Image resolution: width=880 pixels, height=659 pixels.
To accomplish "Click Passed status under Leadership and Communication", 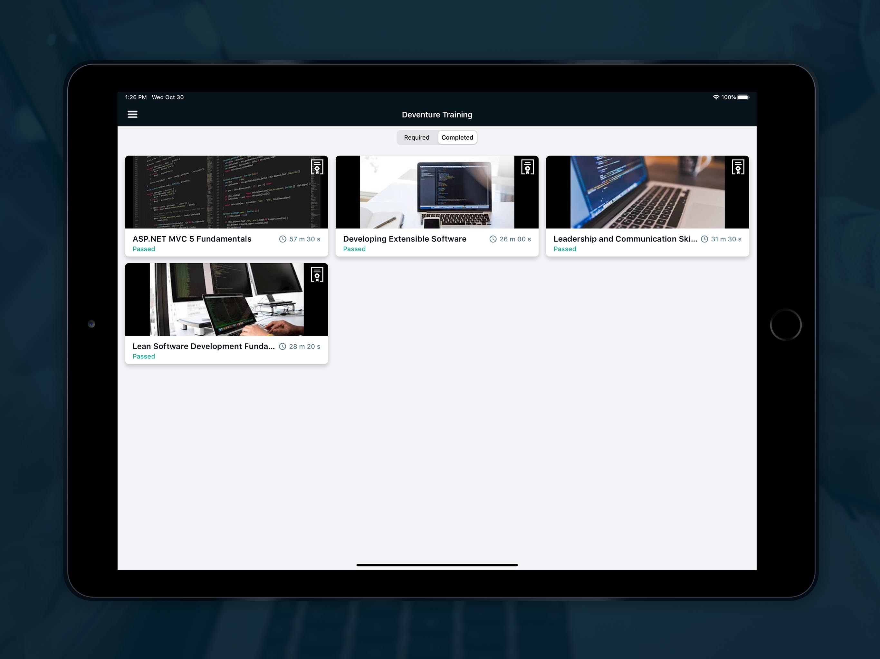I will click(x=565, y=249).
